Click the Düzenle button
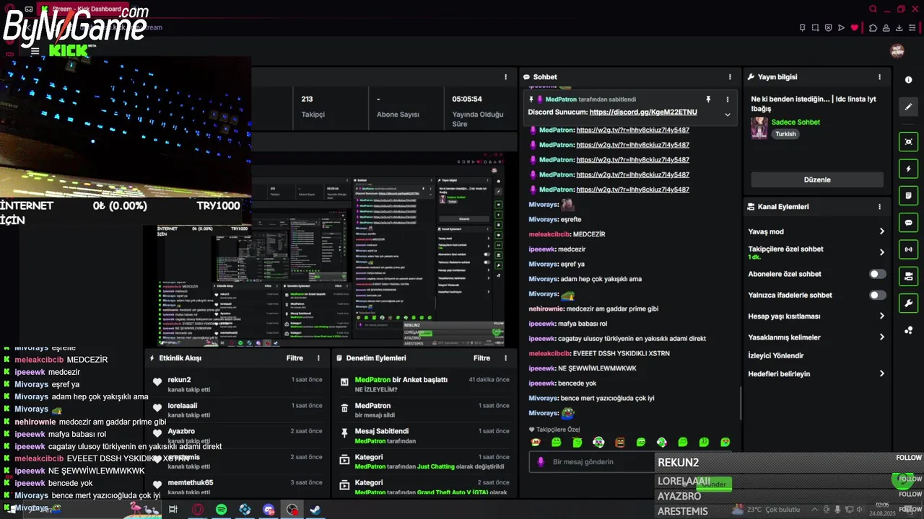The height and width of the screenshot is (519, 924). [817, 179]
